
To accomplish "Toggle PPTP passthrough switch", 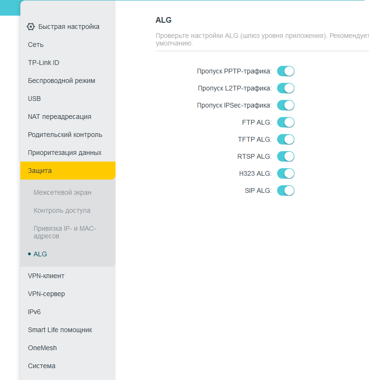I will [x=286, y=71].
